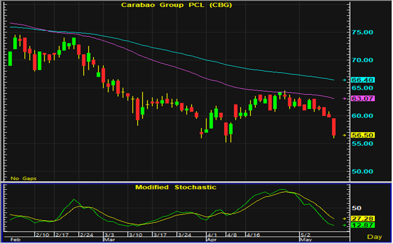Click the 75.00 price axis value

pos(362,32)
